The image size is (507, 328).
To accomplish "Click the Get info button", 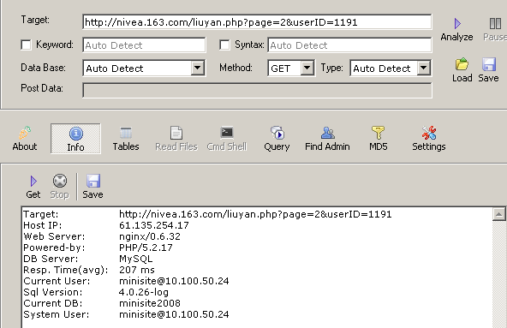I will pos(33,187).
